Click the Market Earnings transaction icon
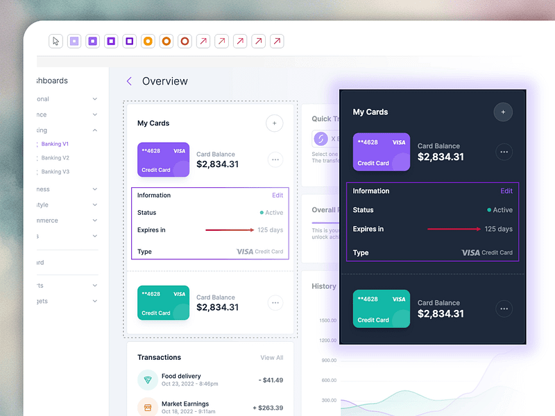Image resolution: width=555 pixels, height=416 pixels. pos(148,408)
